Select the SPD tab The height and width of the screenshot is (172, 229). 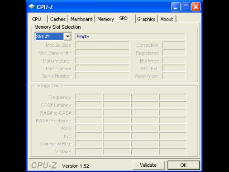pyautogui.click(x=126, y=19)
